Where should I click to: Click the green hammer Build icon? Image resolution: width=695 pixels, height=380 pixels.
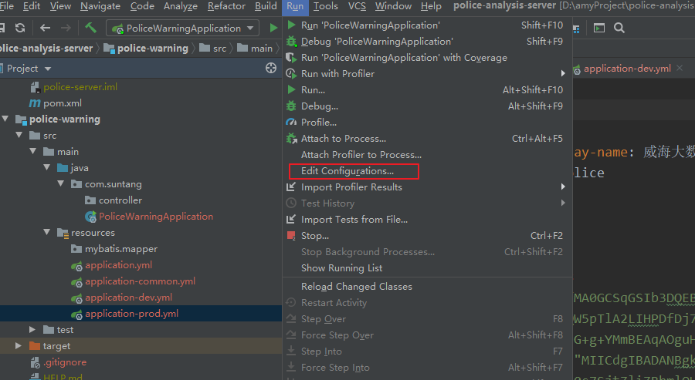tap(91, 28)
